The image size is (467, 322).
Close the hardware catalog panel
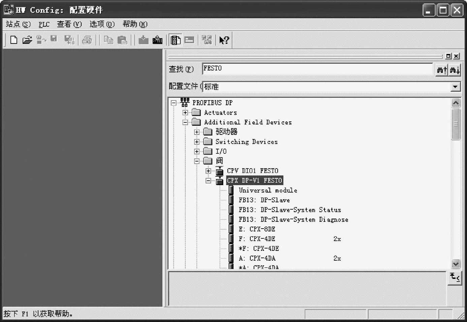(456, 56)
